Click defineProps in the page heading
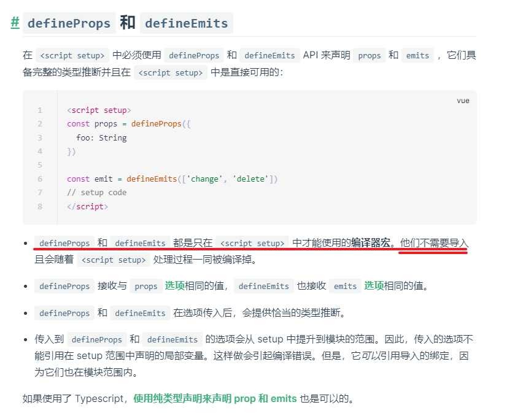This screenshot has width=507, height=413. (69, 23)
